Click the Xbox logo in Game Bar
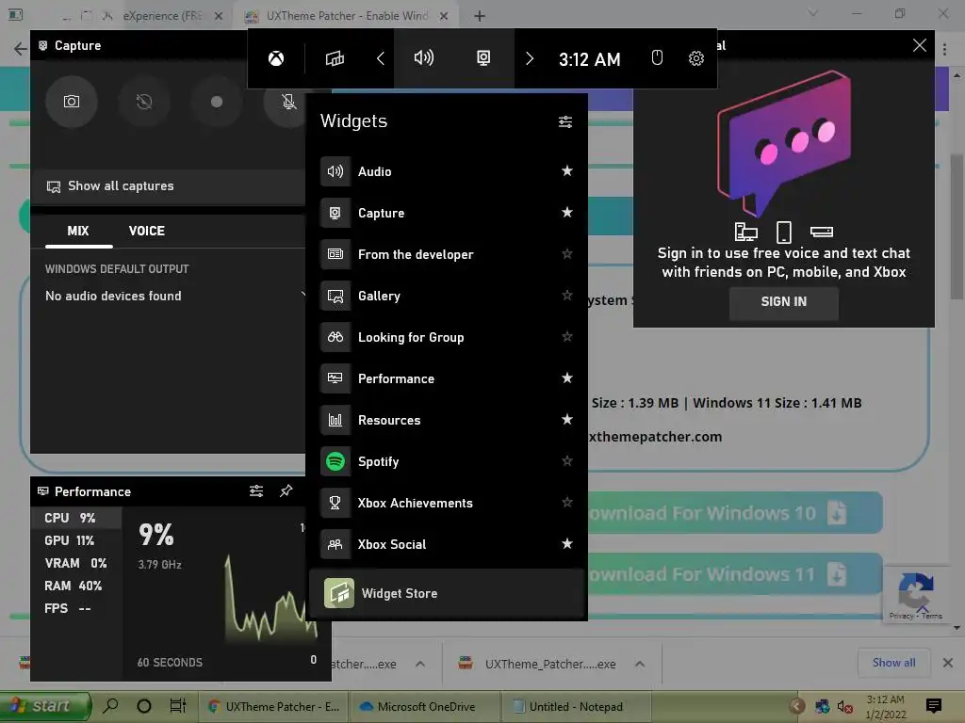Viewport: 965px width, 723px height. tap(276, 58)
